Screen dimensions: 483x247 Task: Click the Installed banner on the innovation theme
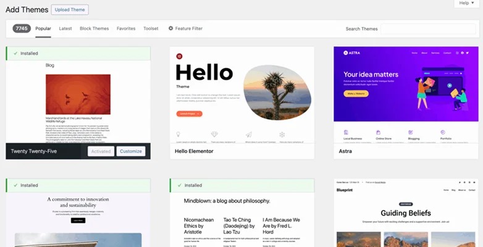(78, 185)
